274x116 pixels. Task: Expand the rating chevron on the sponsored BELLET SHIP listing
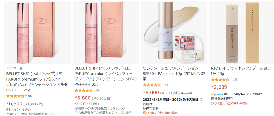coord(26,96)
